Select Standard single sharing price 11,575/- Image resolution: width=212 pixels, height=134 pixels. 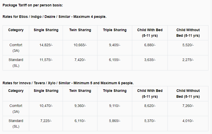point(46,60)
